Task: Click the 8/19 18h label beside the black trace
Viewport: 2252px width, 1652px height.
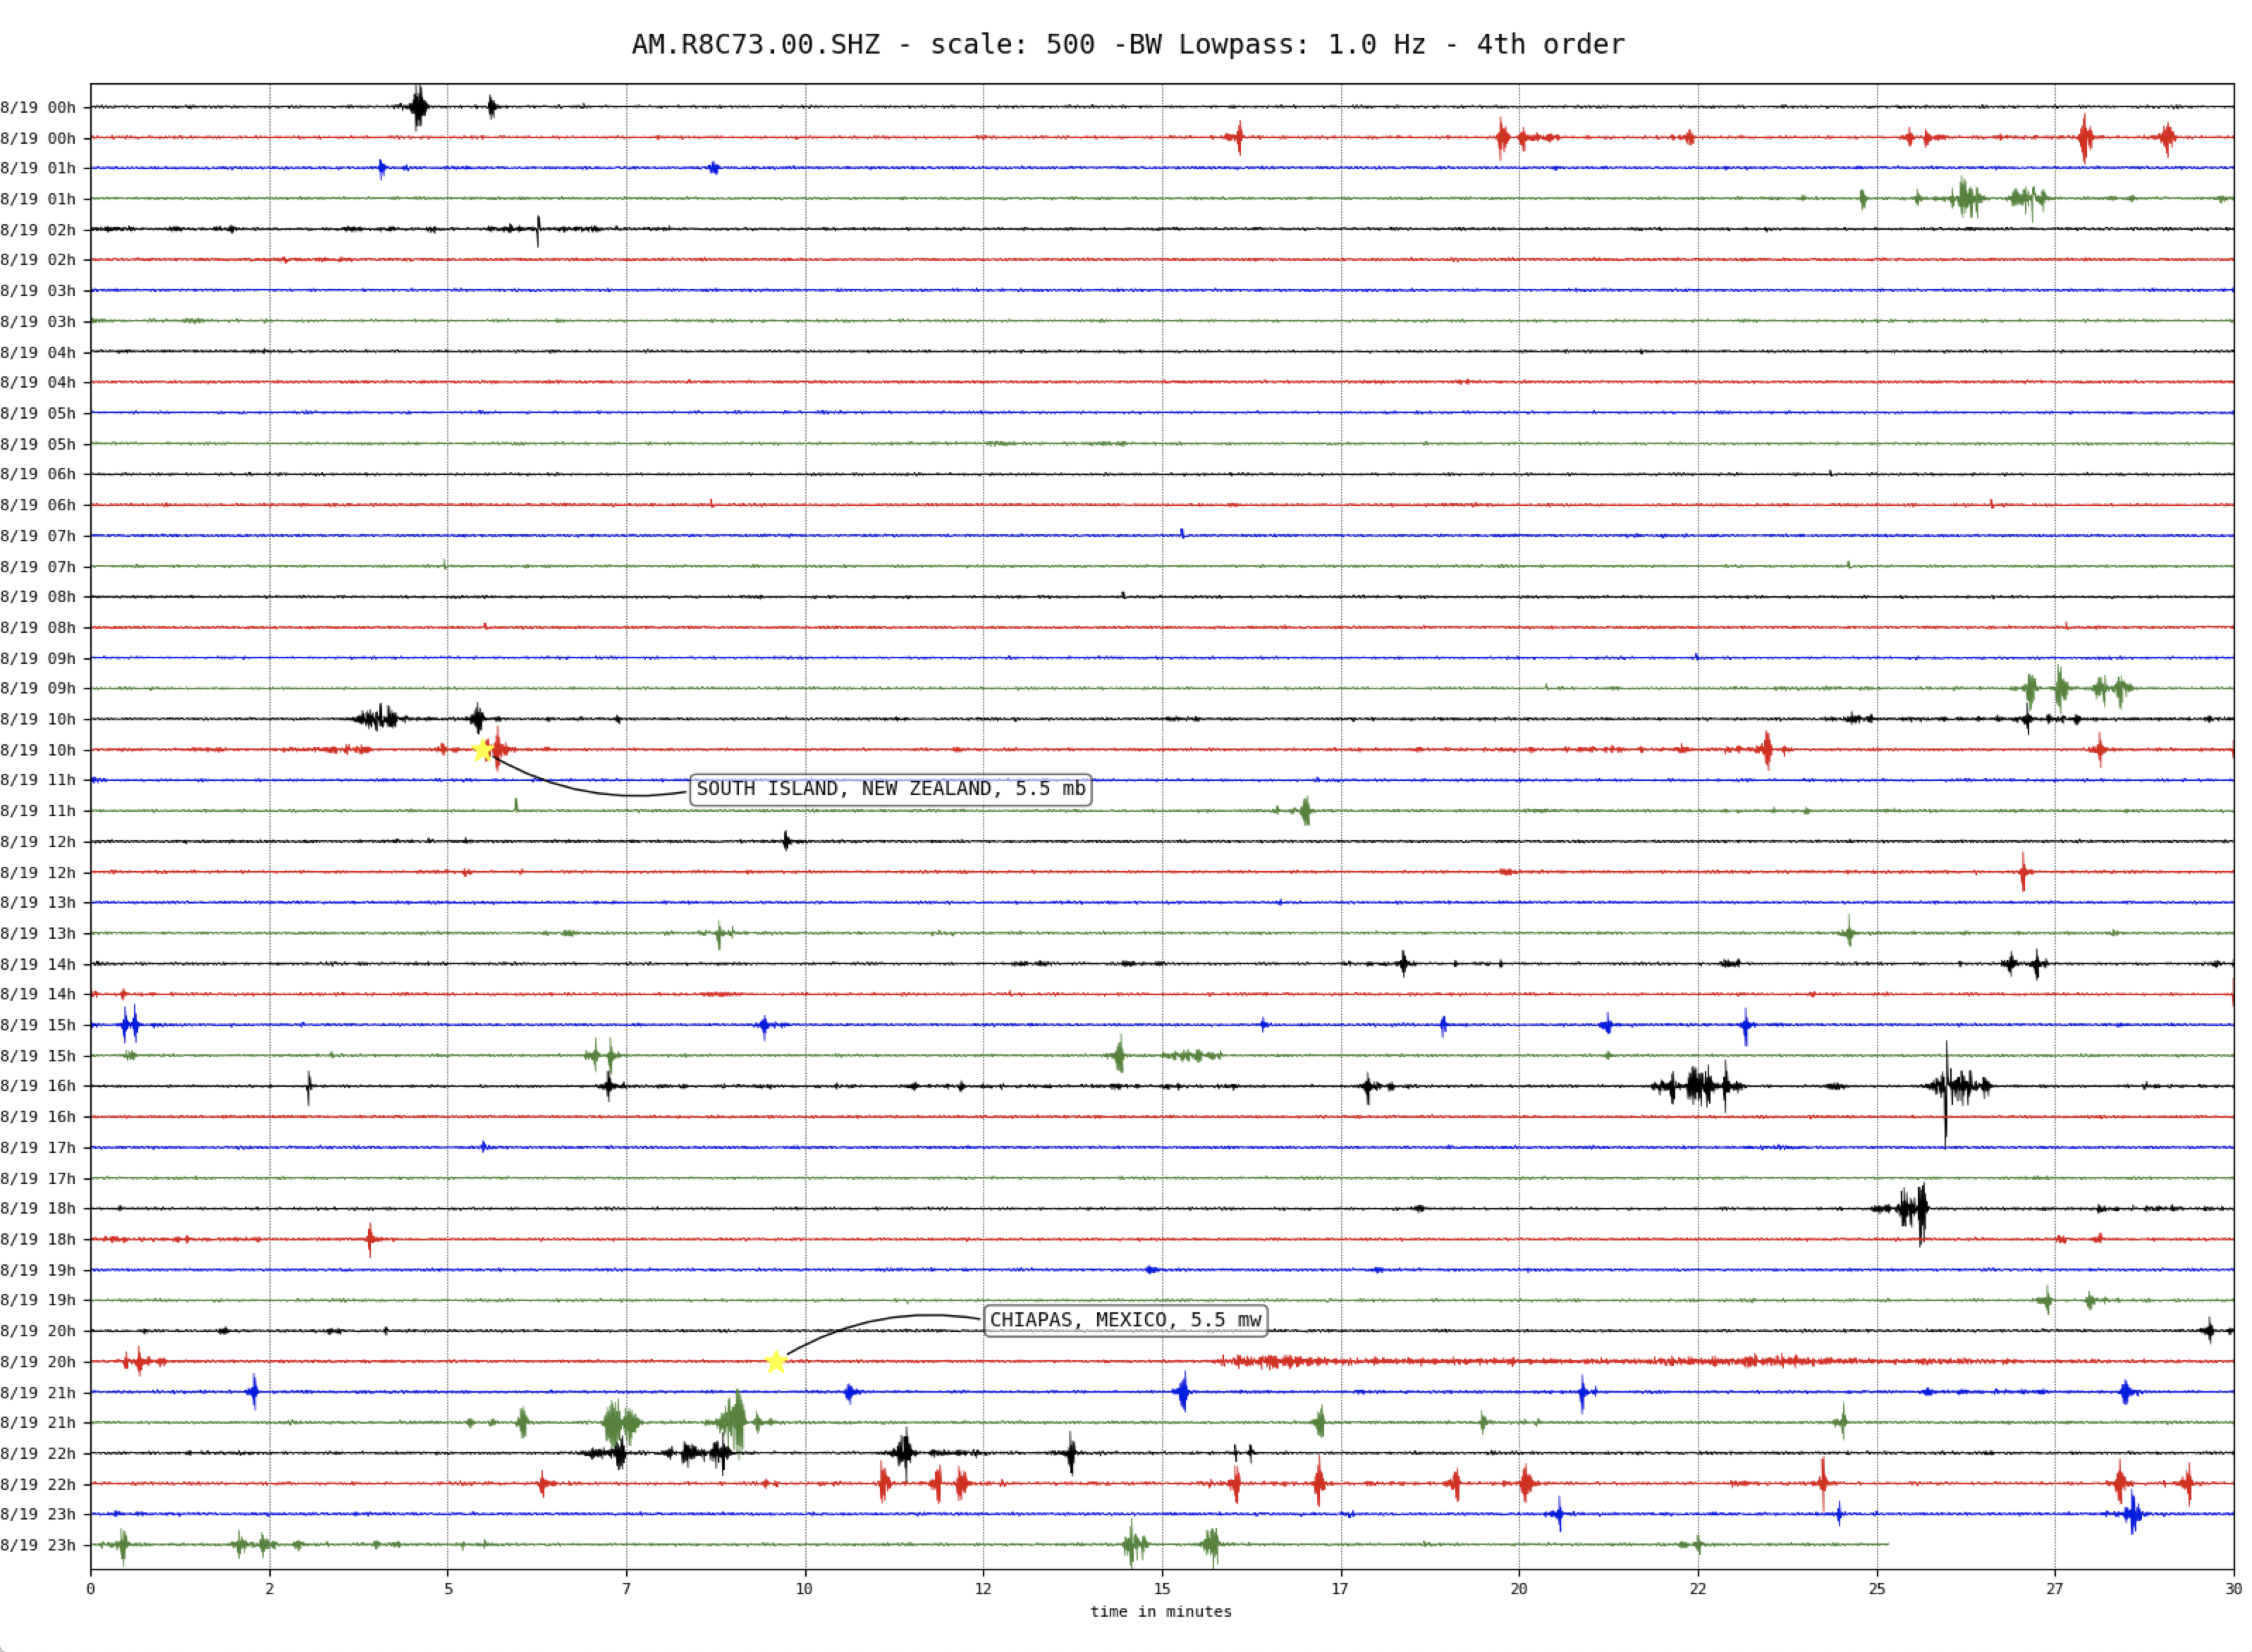Action: 38,1208
